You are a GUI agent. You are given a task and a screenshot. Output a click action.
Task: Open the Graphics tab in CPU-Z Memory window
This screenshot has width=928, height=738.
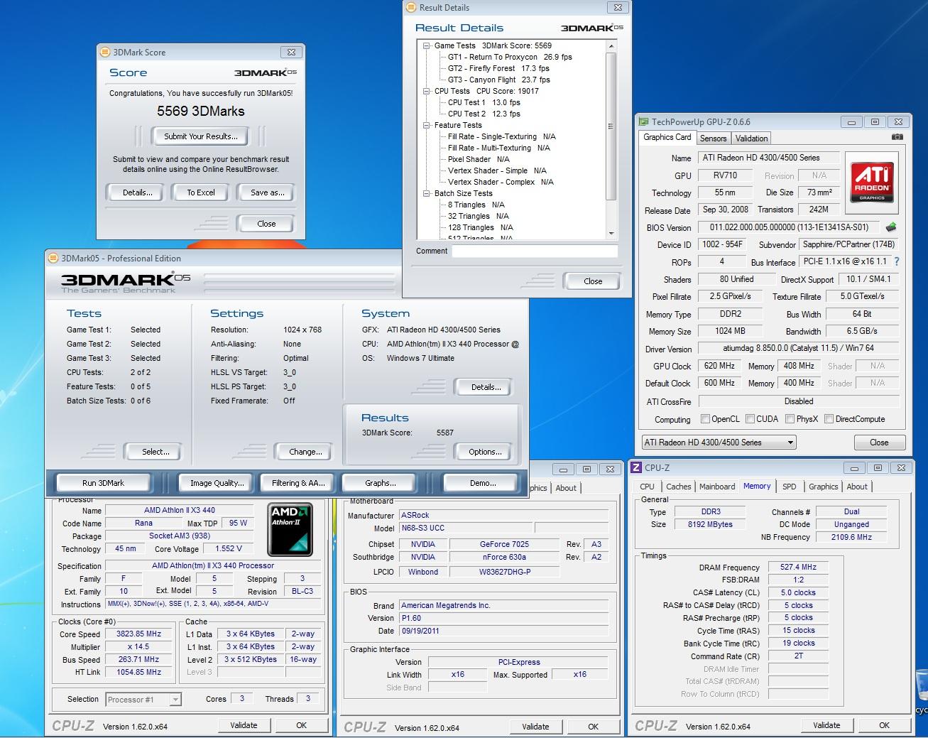[x=823, y=487]
